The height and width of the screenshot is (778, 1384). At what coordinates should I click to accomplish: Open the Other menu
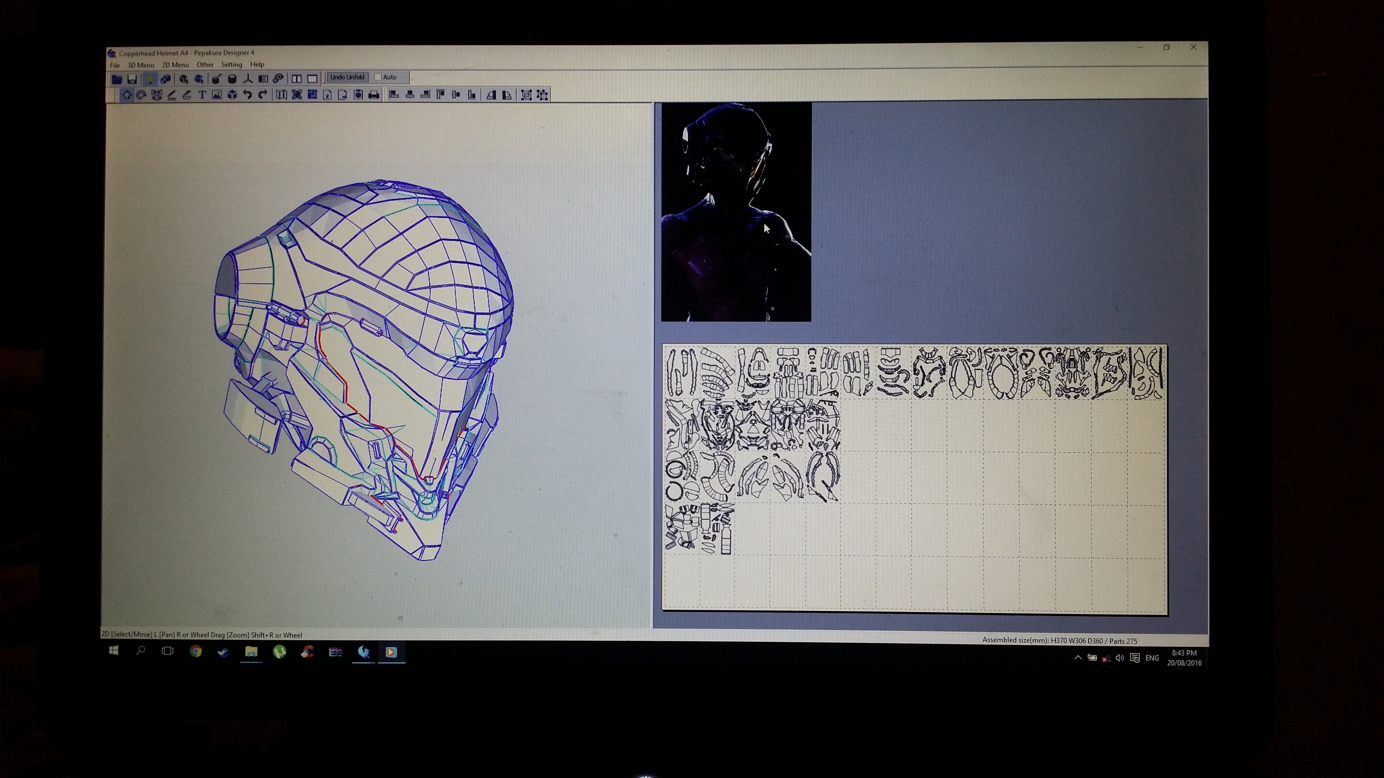[205, 64]
